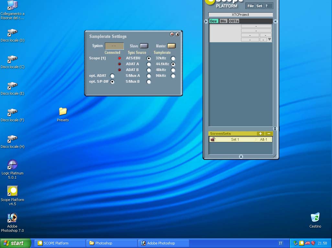This screenshot has height=248, width=332.
Task: Click the collapse arrow at Scope window bottom
Action: [241, 157]
